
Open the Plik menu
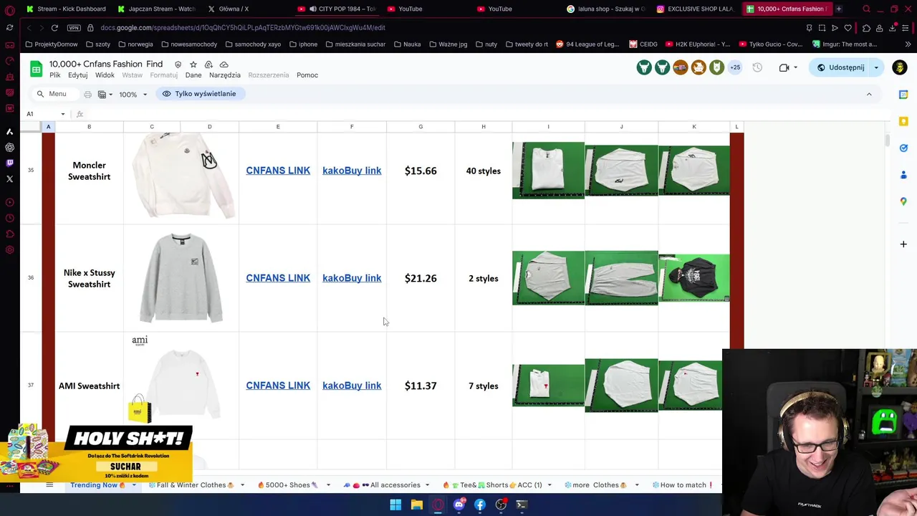point(54,75)
